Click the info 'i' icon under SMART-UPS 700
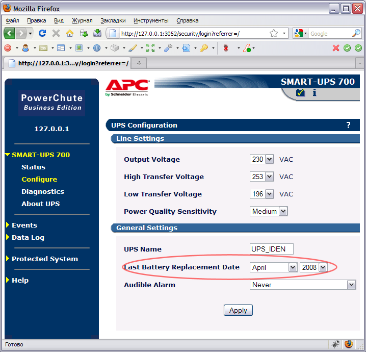This screenshot has width=366, height=352. click(x=315, y=93)
